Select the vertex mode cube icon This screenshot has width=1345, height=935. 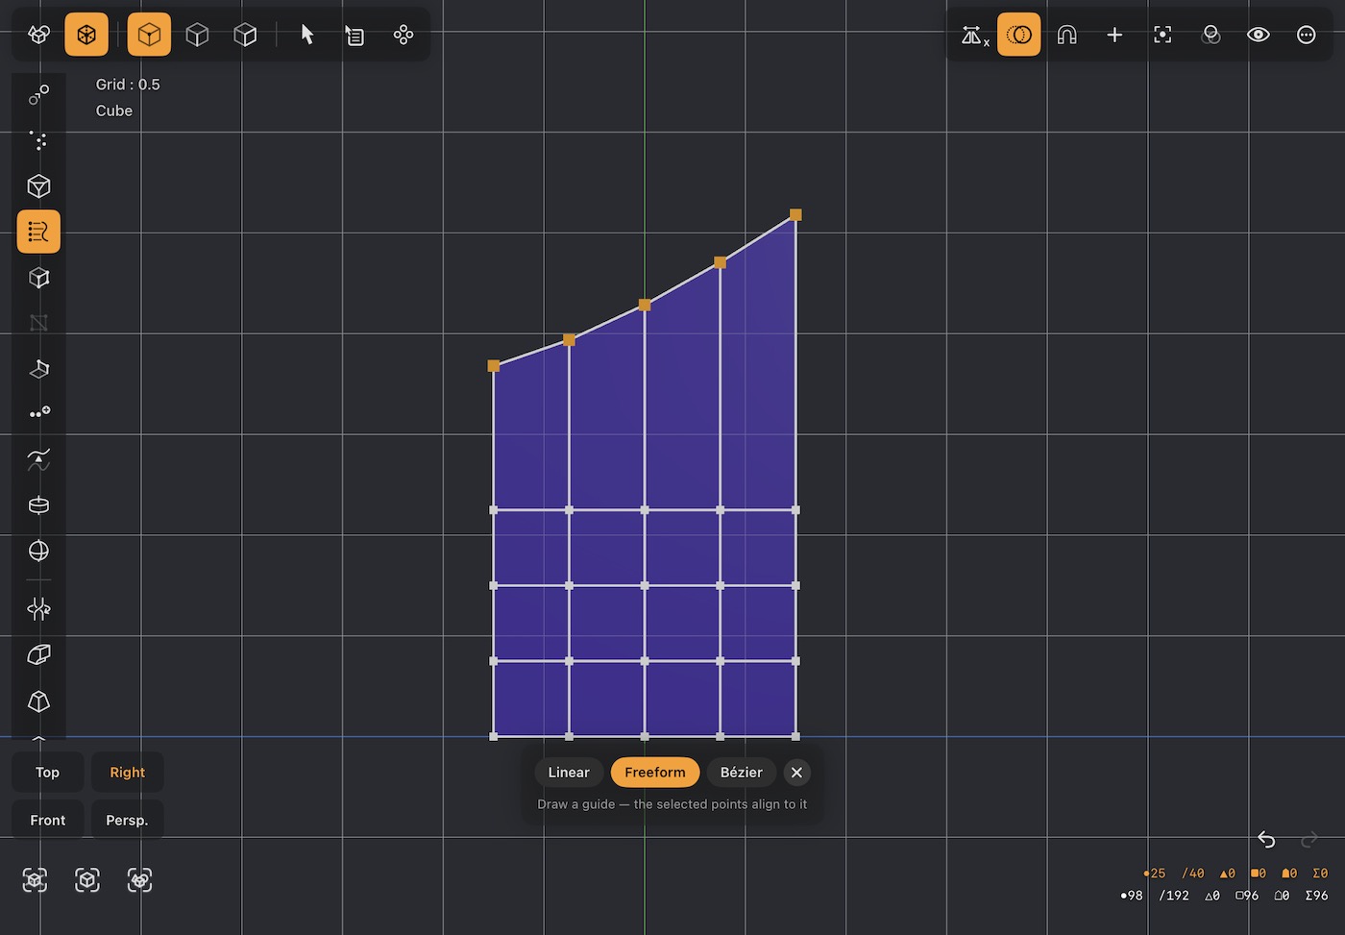click(x=149, y=35)
